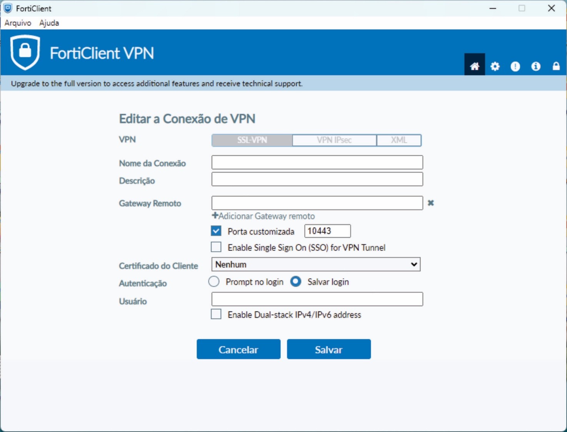The width and height of the screenshot is (567, 432).
Task: Click the exclamation notifications icon
Action: click(x=515, y=66)
